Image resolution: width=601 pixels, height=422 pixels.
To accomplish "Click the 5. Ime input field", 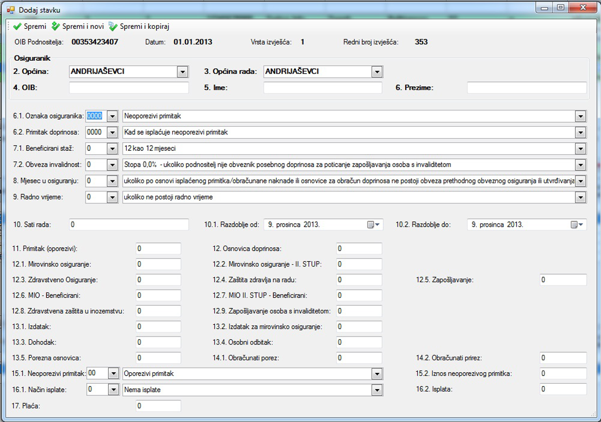I will 322,88.
